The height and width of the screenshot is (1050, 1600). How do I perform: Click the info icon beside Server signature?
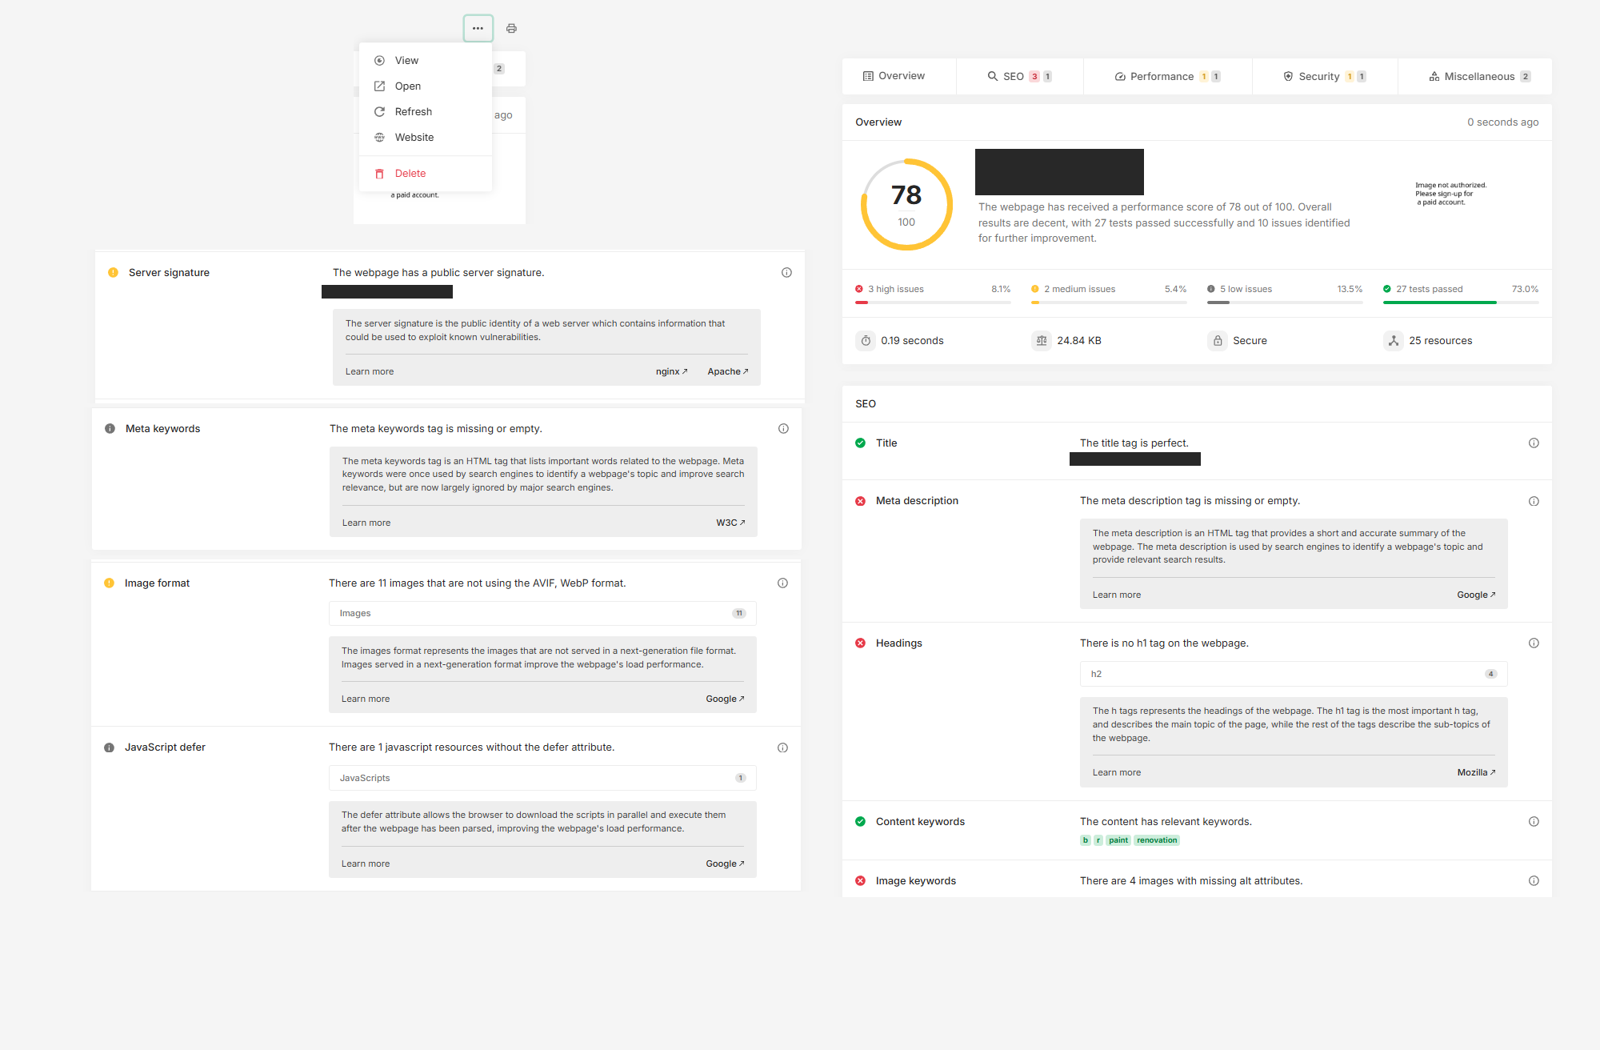786,272
